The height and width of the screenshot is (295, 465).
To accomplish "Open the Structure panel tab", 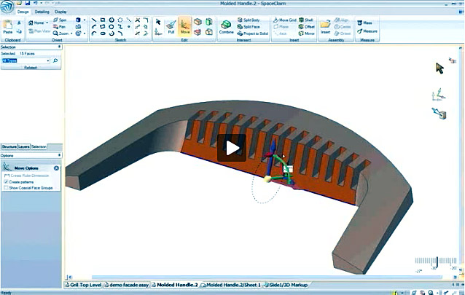I will pyautogui.click(x=8, y=146).
